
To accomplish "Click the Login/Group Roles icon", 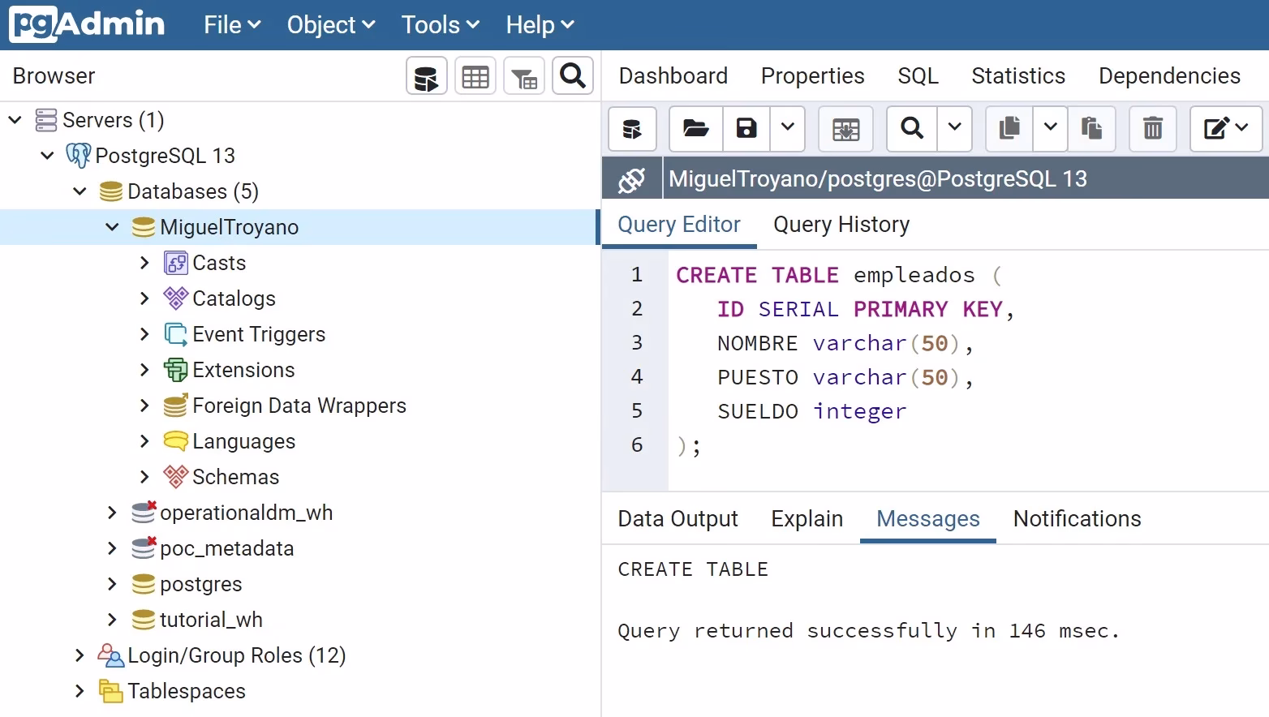I will pyautogui.click(x=110, y=655).
